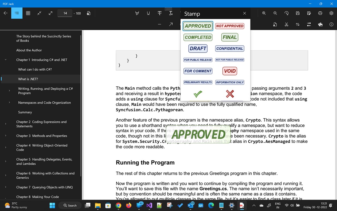
Task: Select the zoom out tool
Action: coord(275,13)
